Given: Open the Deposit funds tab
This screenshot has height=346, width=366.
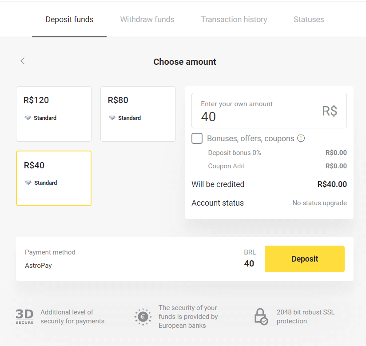Looking at the screenshot, I should click(x=69, y=19).
